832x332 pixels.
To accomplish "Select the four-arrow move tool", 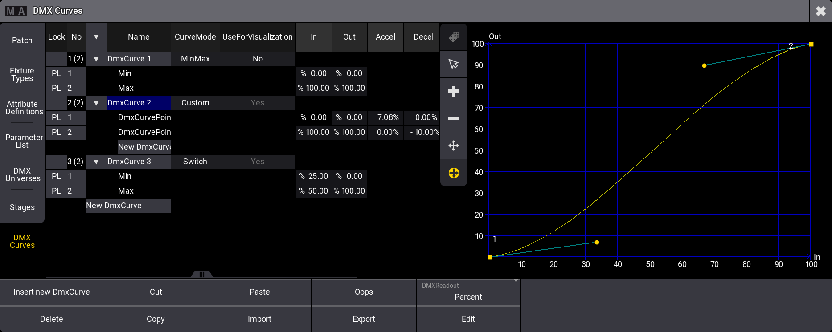I will (x=454, y=146).
